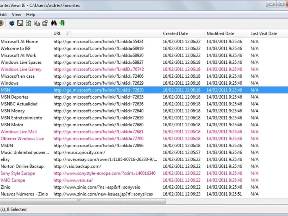
Task: Click the window title FavoritesView text
Action: (x=40, y=5)
